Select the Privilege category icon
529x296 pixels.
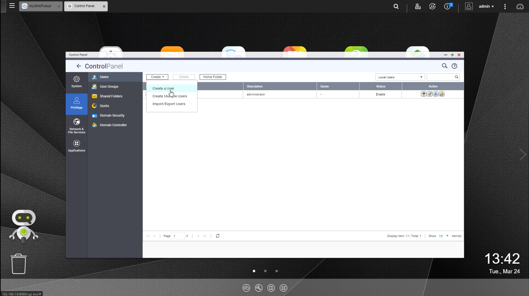tap(76, 104)
